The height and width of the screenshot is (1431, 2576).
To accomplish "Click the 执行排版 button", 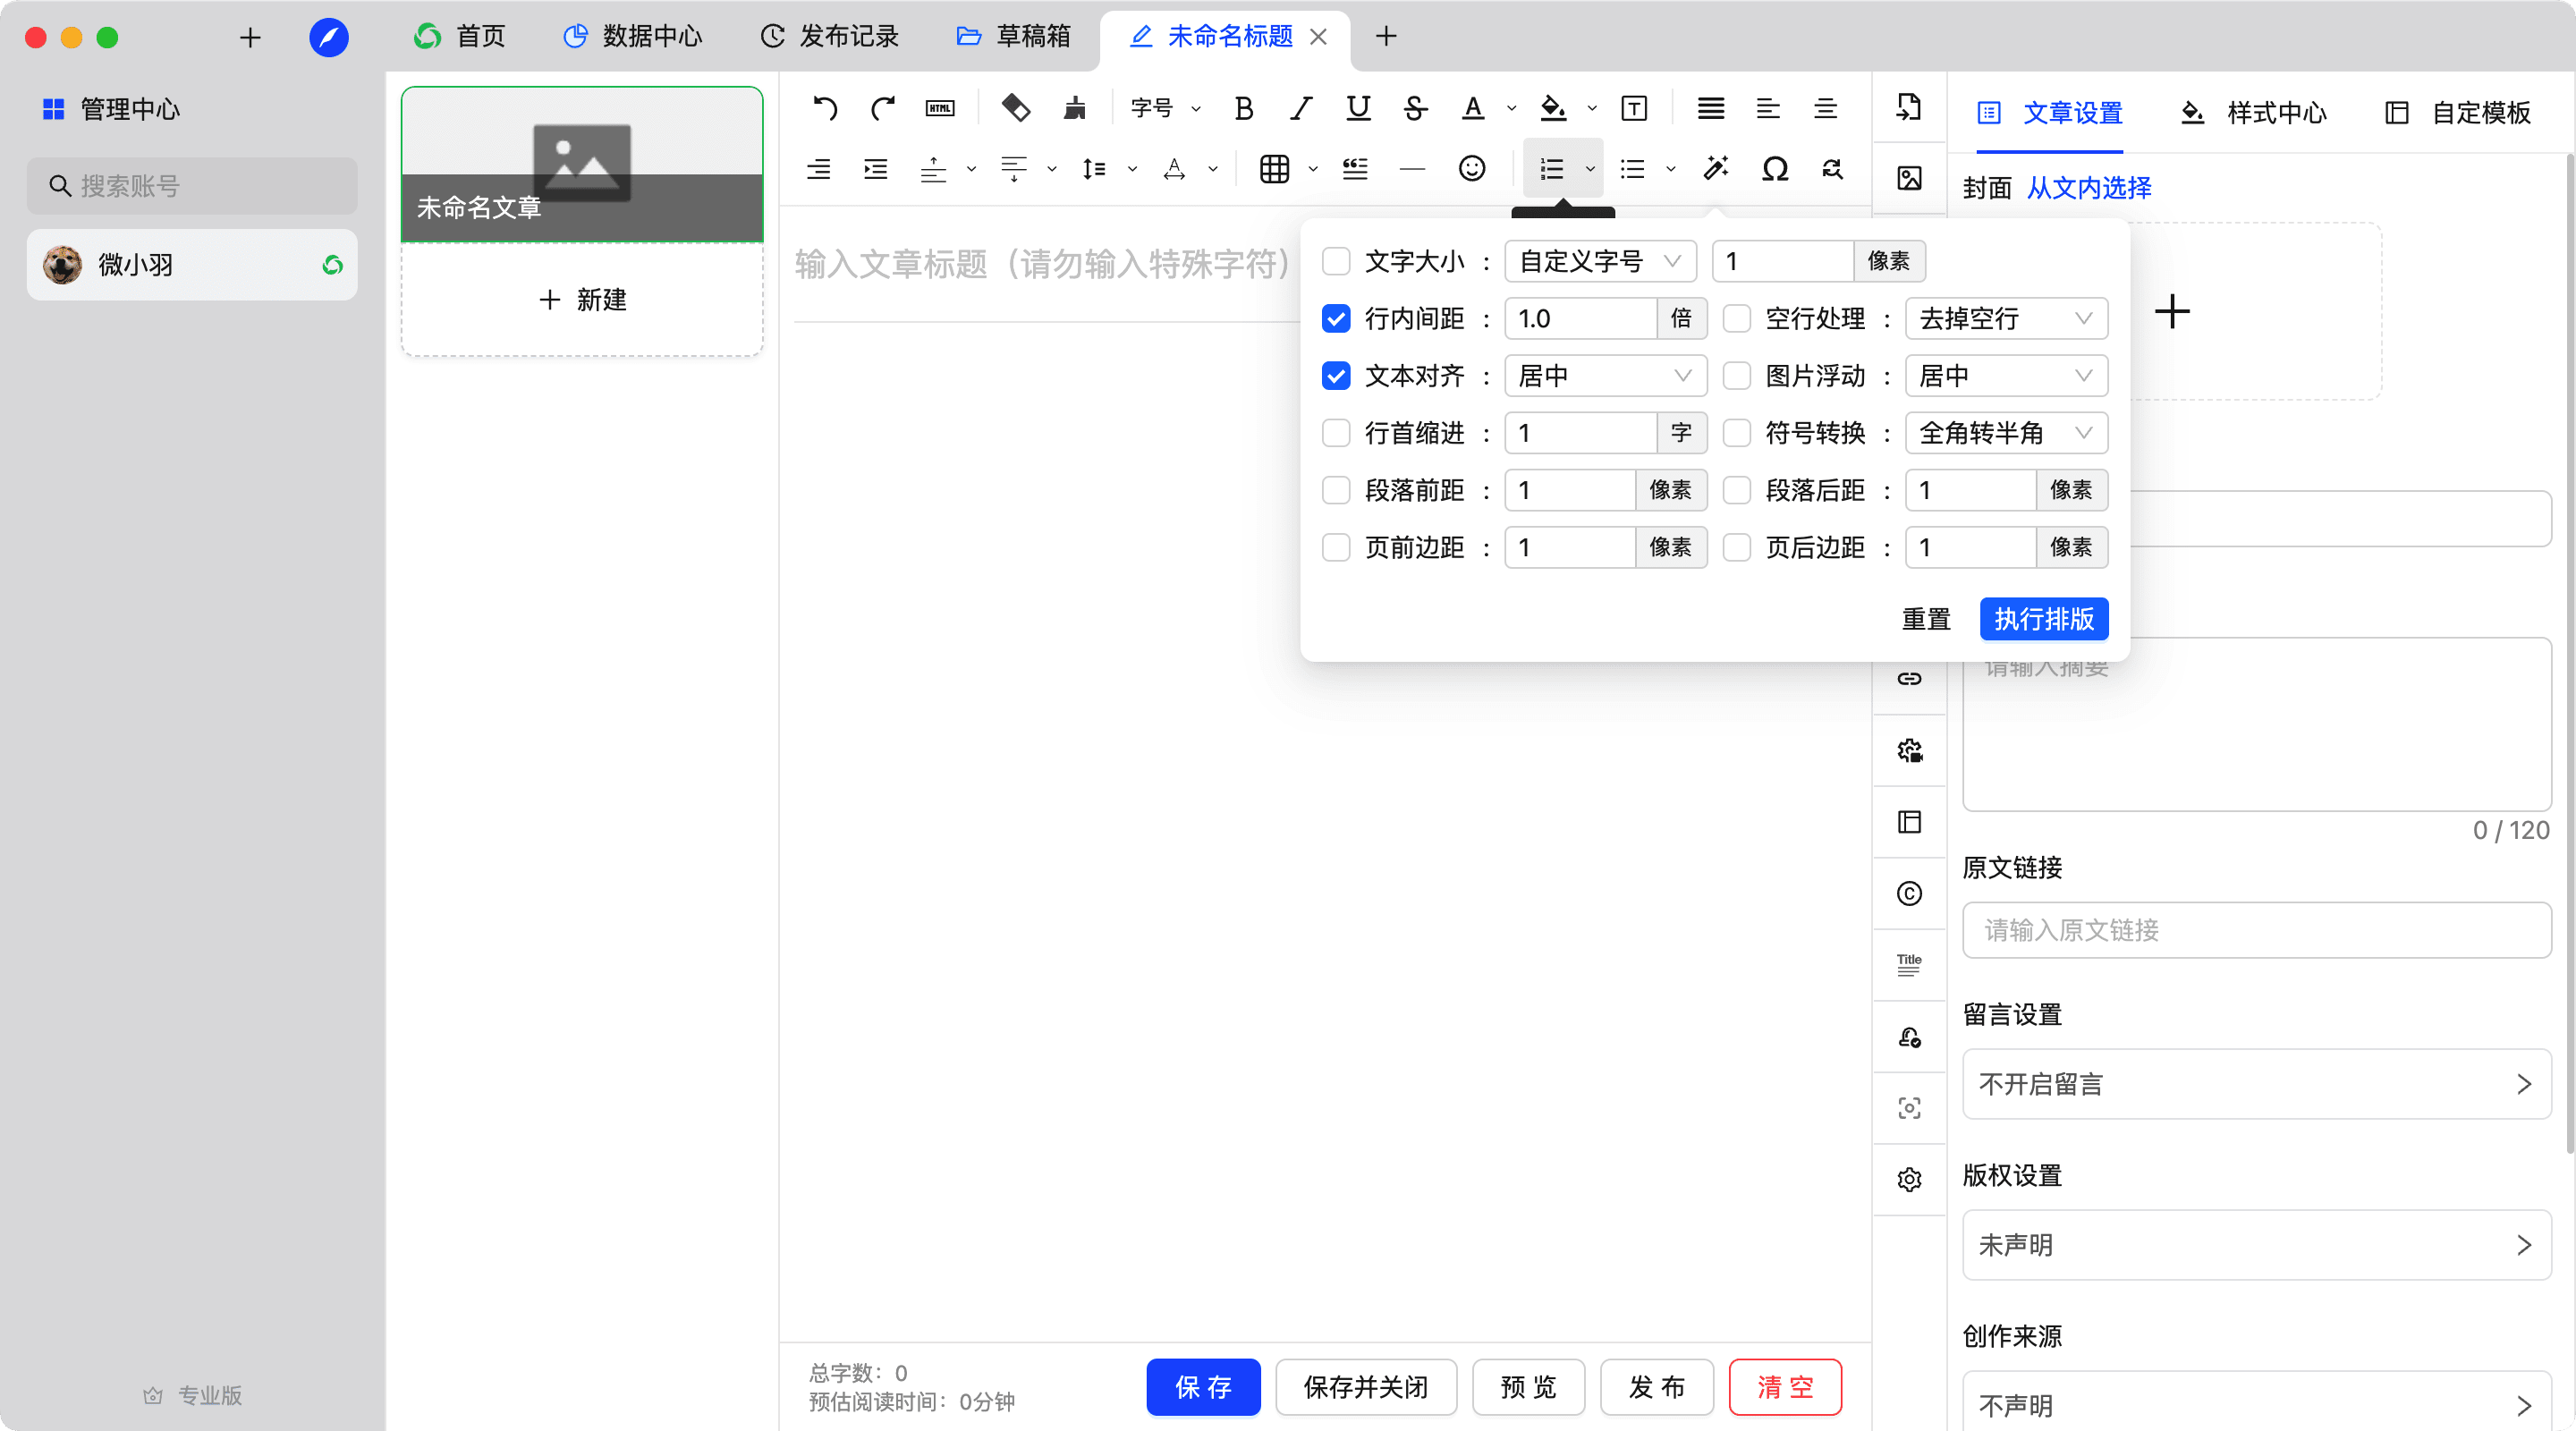I will [2044, 619].
